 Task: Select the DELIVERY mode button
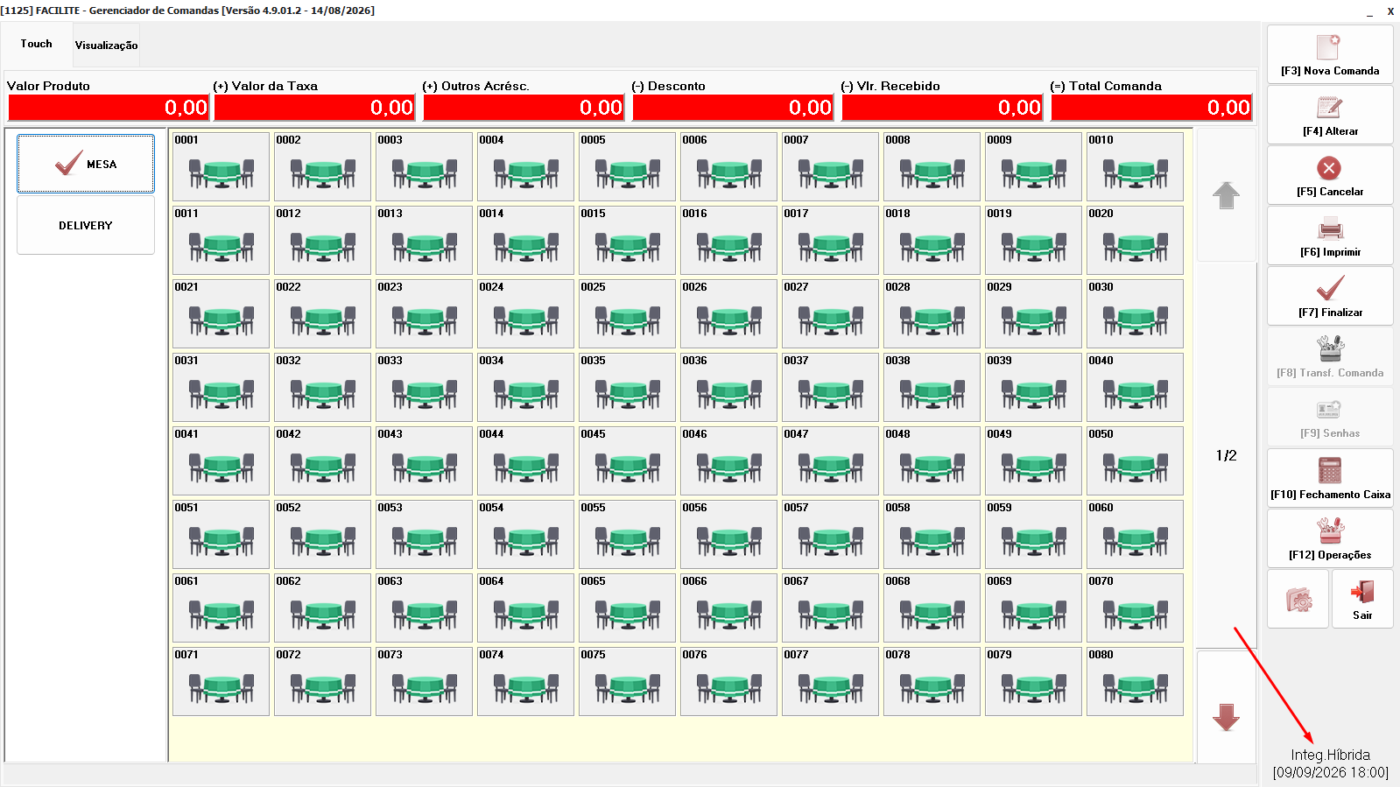point(86,225)
